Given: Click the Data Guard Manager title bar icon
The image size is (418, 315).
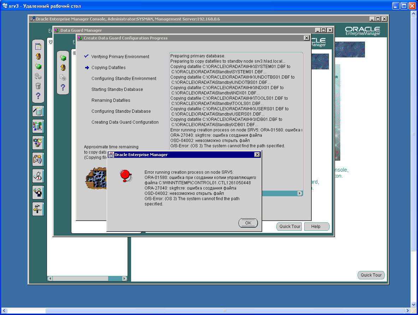Looking at the screenshot, I should (x=57, y=30).
